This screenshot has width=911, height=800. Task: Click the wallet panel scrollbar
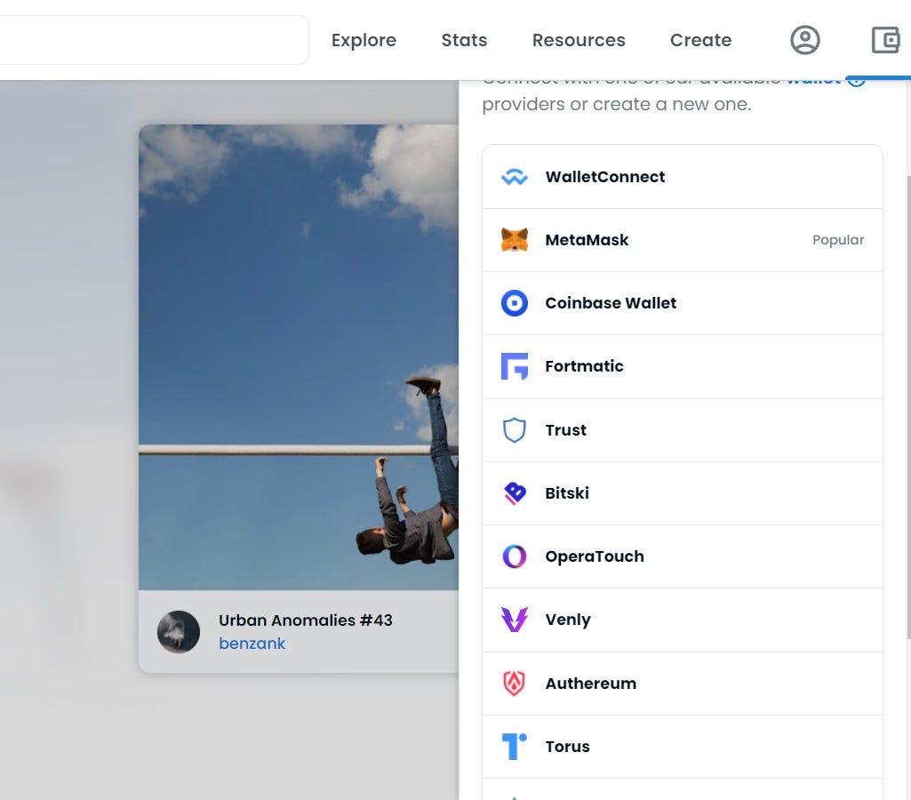(908, 407)
